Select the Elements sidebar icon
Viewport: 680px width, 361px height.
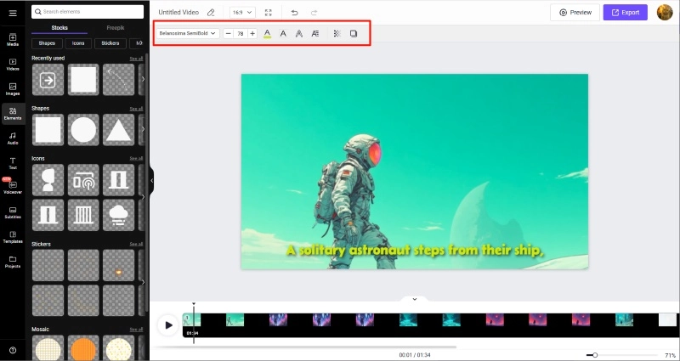click(x=13, y=114)
